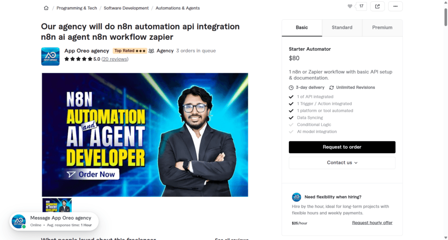Open the three-dot more options menu

coord(395,6)
